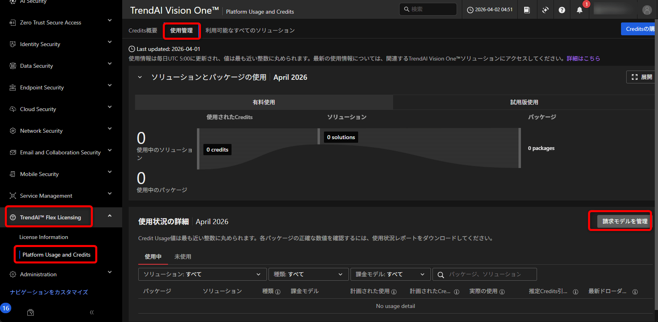Expand the Identity Security chevron
The height and width of the screenshot is (322, 658).
click(x=110, y=42)
